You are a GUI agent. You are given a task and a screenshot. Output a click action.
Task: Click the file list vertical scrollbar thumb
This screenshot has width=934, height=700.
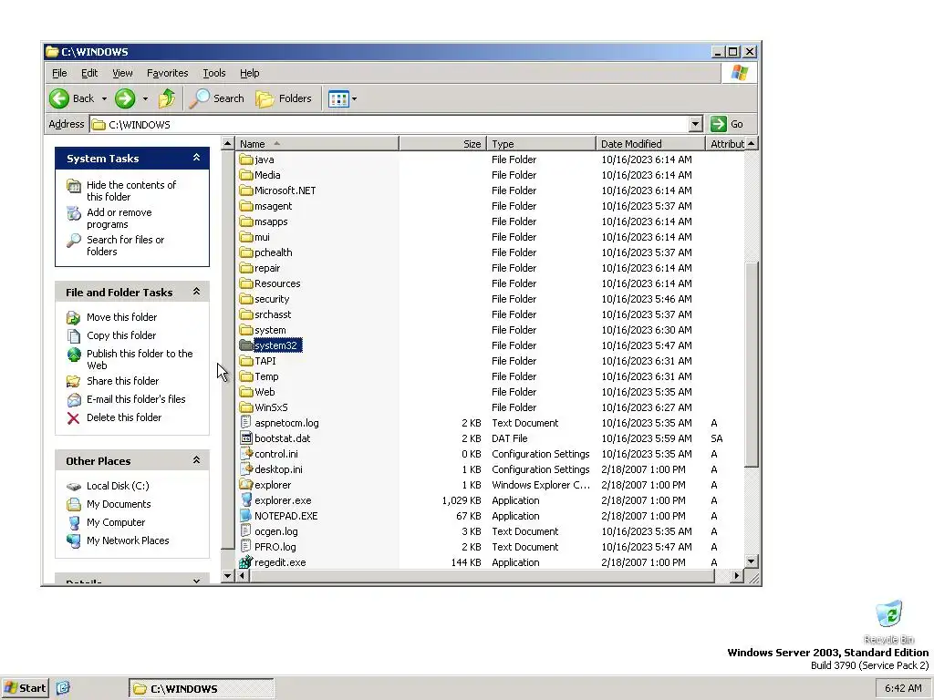[752, 364]
